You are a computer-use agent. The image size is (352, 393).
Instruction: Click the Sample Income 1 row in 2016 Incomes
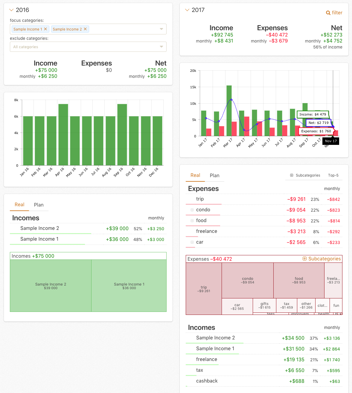pos(39,239)
